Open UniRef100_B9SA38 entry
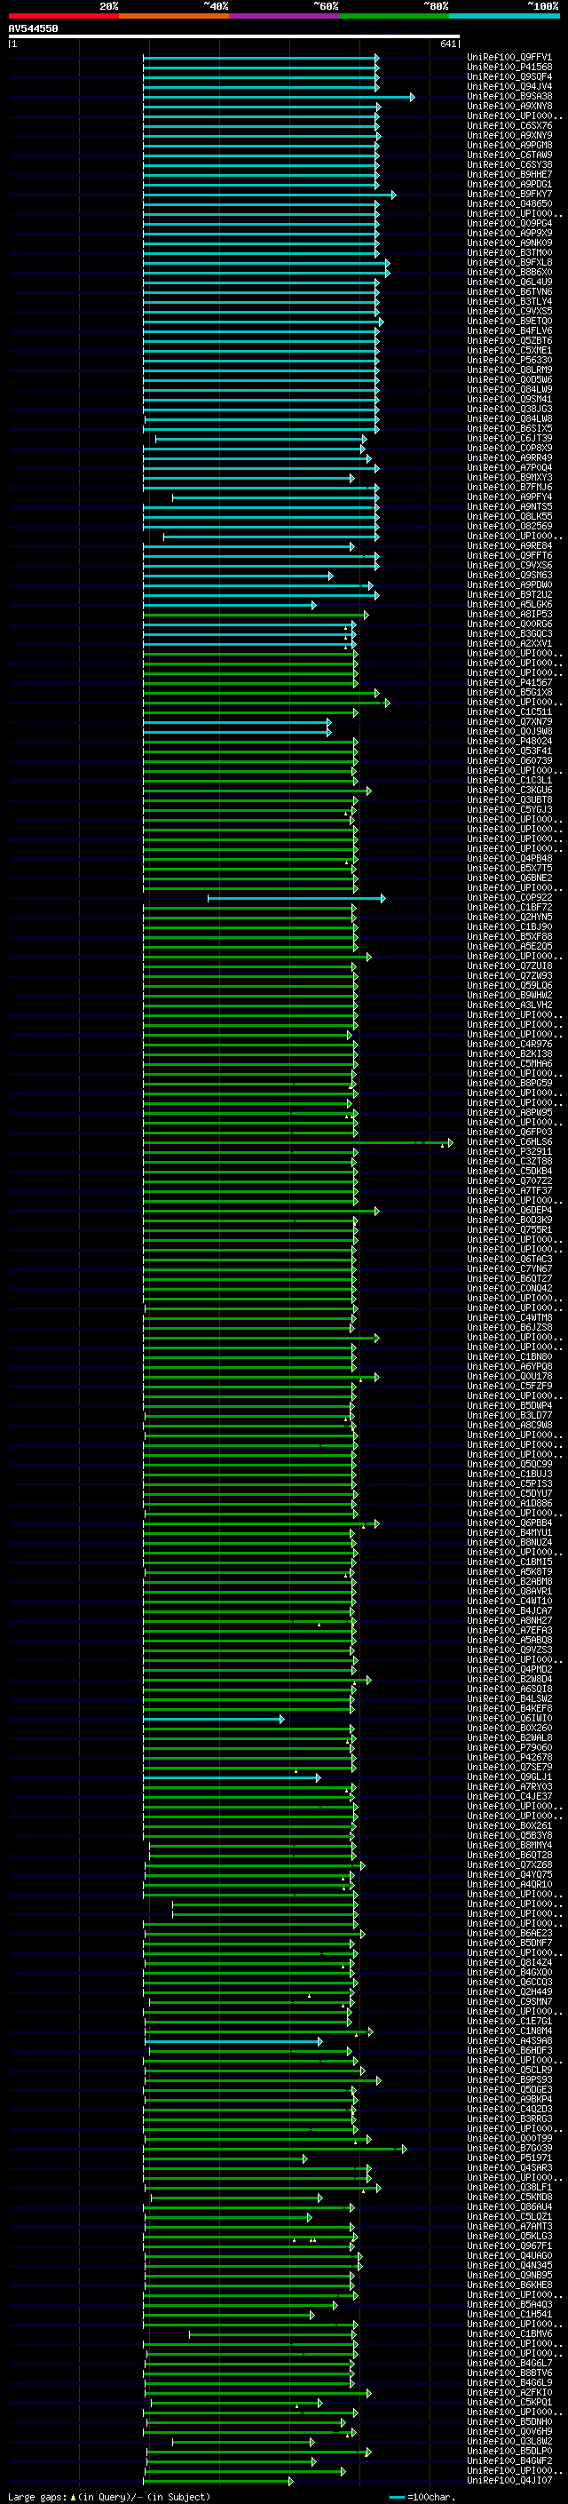Image resolution: width=568 pixels, height=2504 pixels. coord(509,96)
